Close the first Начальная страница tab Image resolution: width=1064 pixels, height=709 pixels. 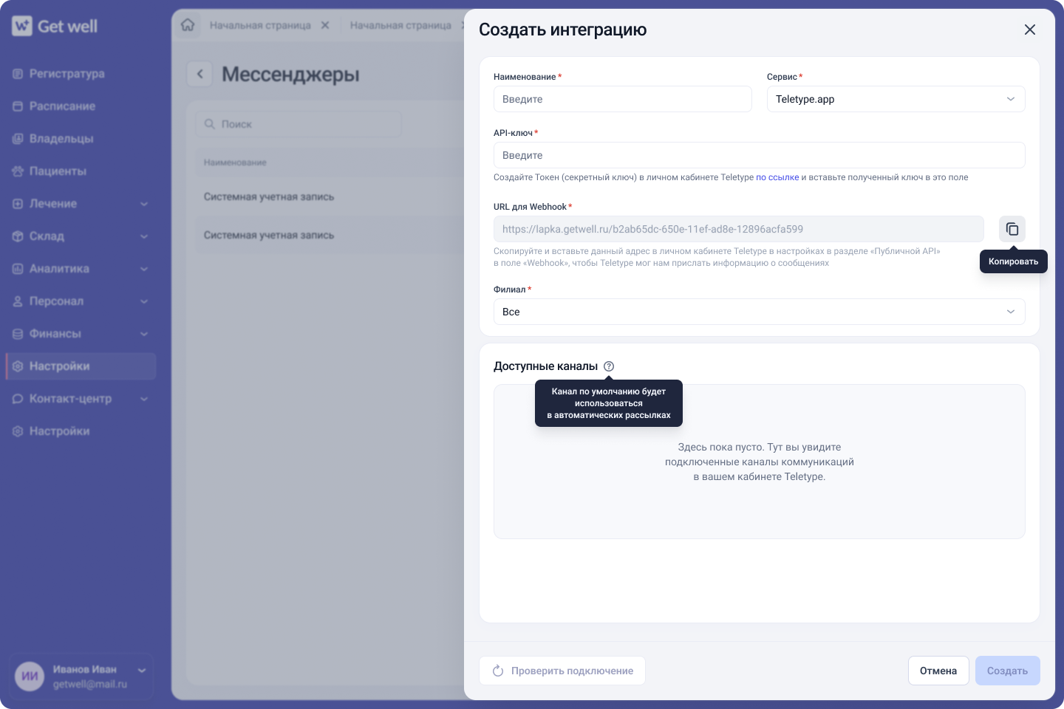[x=325, y=25]
